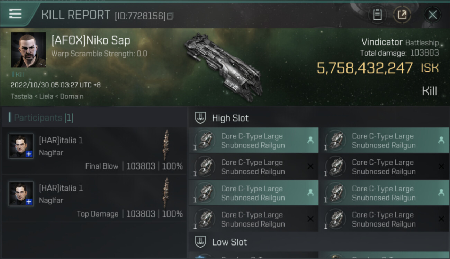Viewport: 450px width, 259px height.
Task: Open the Low Slot shield icon
Action: (200, 242)
